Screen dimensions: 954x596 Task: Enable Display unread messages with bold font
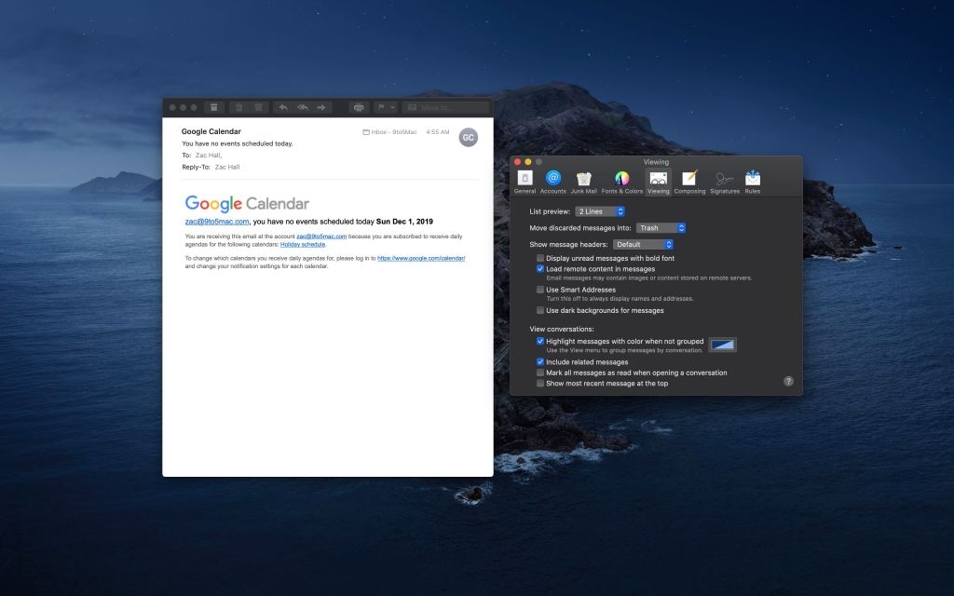coord(539,259)
